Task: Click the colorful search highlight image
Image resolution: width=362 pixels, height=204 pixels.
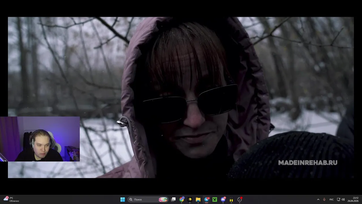Action: click(163, 199)
